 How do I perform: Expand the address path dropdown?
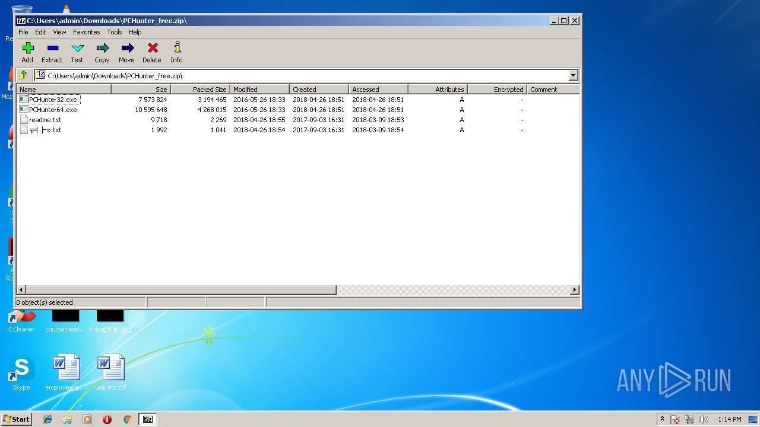573,75
